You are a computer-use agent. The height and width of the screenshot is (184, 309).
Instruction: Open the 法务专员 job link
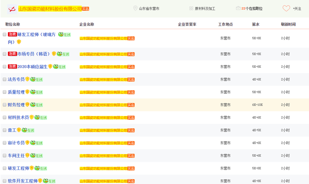tap(16, 79)
